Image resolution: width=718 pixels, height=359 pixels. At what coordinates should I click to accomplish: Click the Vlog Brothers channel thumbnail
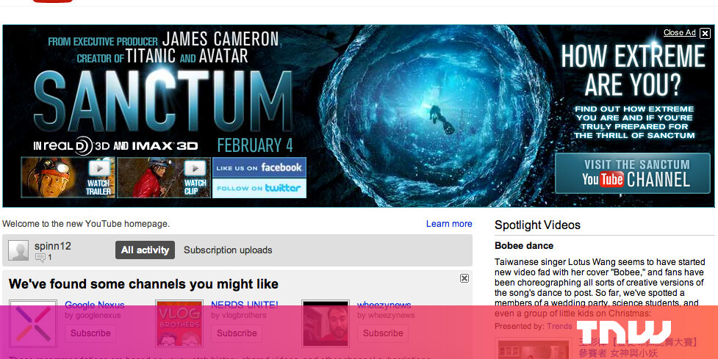click(179, 324)
